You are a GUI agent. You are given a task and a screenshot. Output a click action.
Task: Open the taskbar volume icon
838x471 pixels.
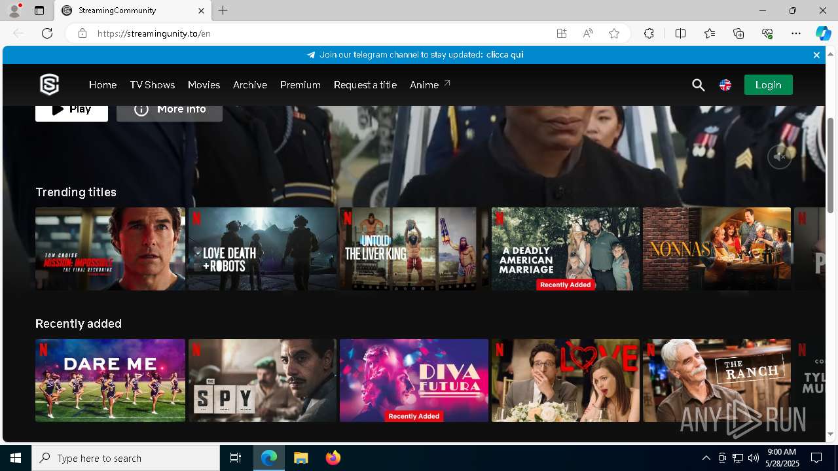tap(754, 458)
